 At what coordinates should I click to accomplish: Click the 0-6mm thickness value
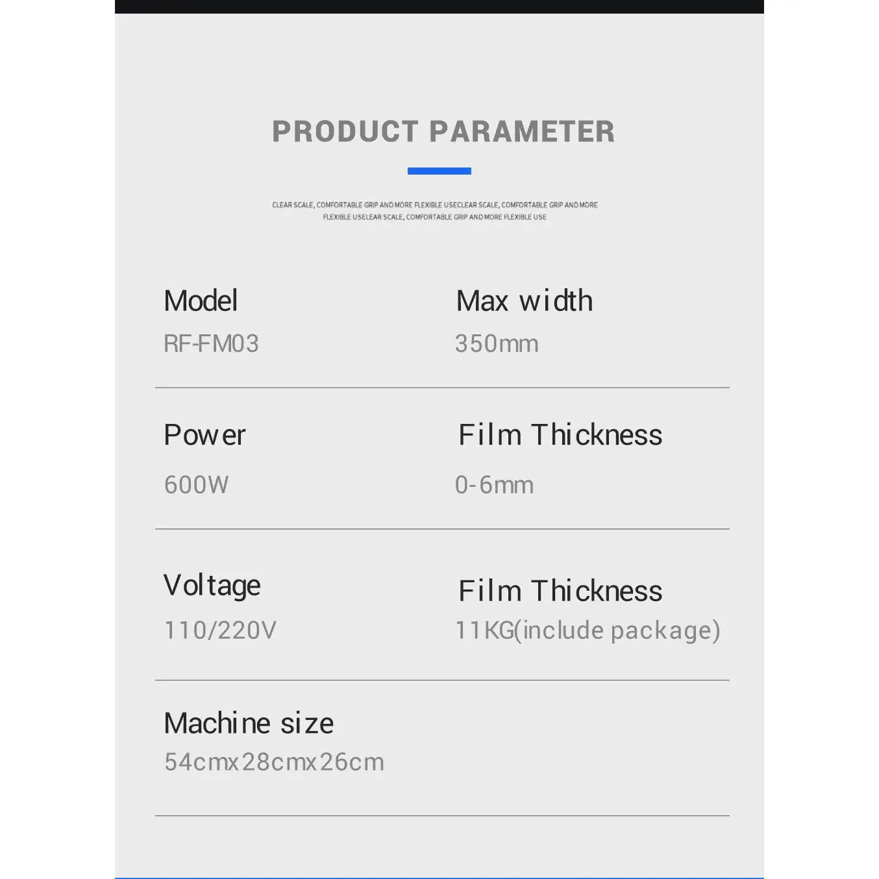[x=494, y=485]
